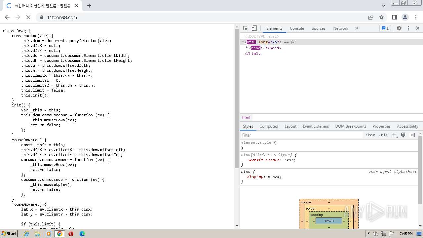Viewport: 423px width, 238px height.
Task: Focus the styles Filter input
Action: 301,135
